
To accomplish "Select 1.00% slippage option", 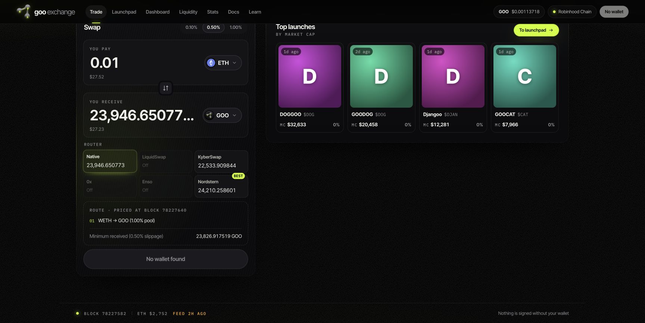I will tap(236, 28).
